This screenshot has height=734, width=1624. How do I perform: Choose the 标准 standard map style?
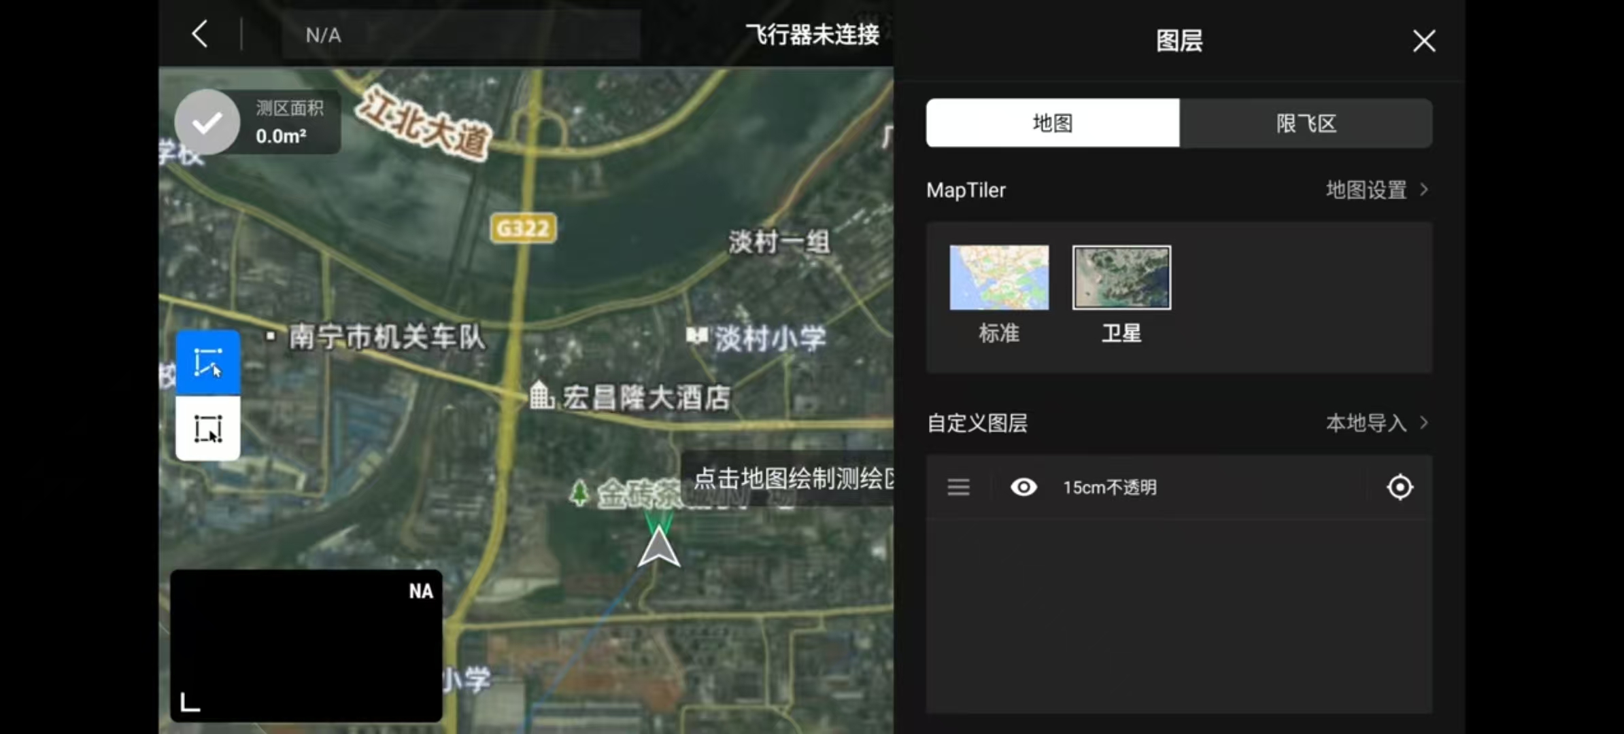click(999, 277)
